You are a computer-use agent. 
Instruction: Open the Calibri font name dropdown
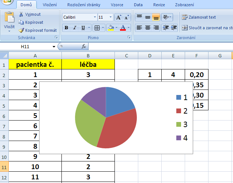(95, 17)
